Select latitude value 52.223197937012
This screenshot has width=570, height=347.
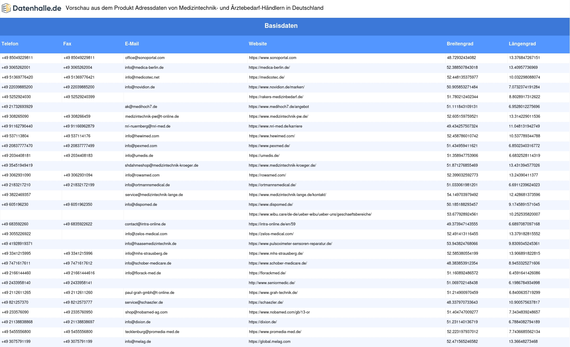click(x=463, y=332)
